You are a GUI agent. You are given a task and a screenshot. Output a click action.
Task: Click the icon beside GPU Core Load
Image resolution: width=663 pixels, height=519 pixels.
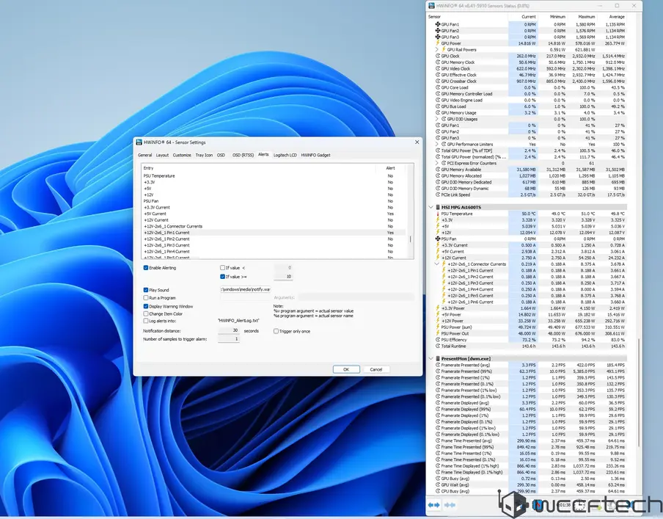coord(438,87)
